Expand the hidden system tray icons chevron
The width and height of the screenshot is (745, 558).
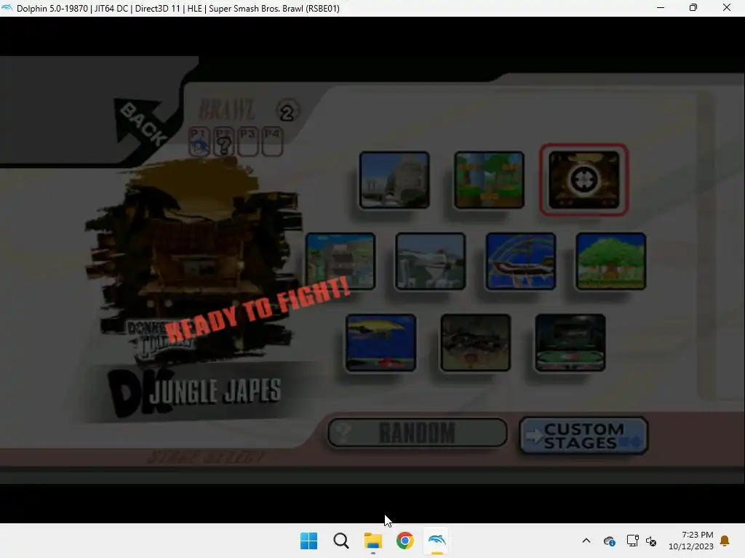click(x=586, y=541)
